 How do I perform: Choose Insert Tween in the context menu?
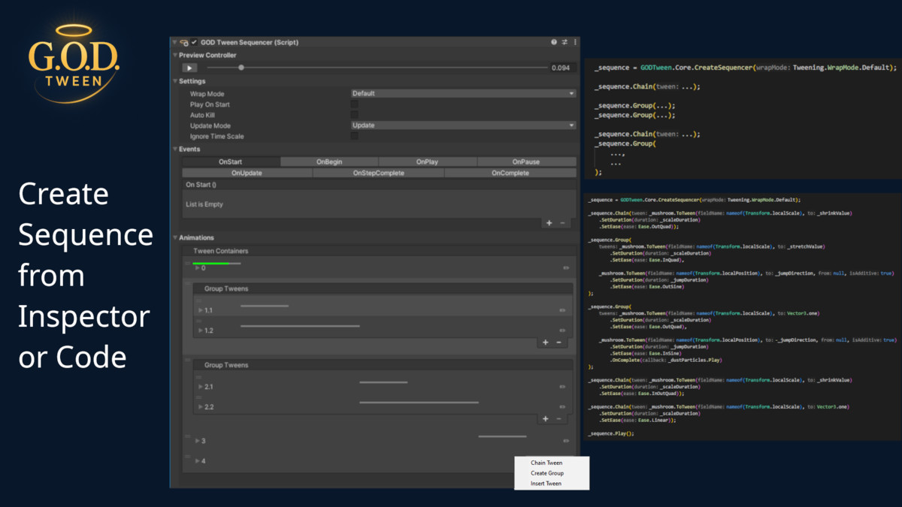(546, 484)
